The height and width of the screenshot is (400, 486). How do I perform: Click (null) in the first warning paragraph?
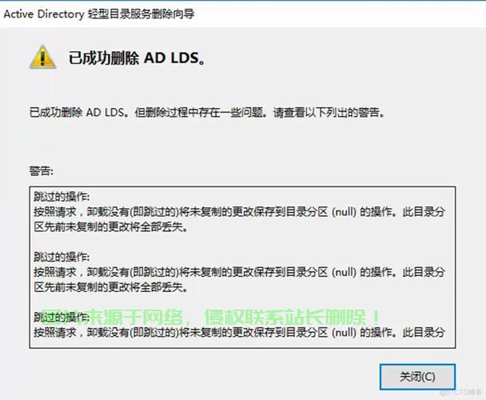(344, 212)
